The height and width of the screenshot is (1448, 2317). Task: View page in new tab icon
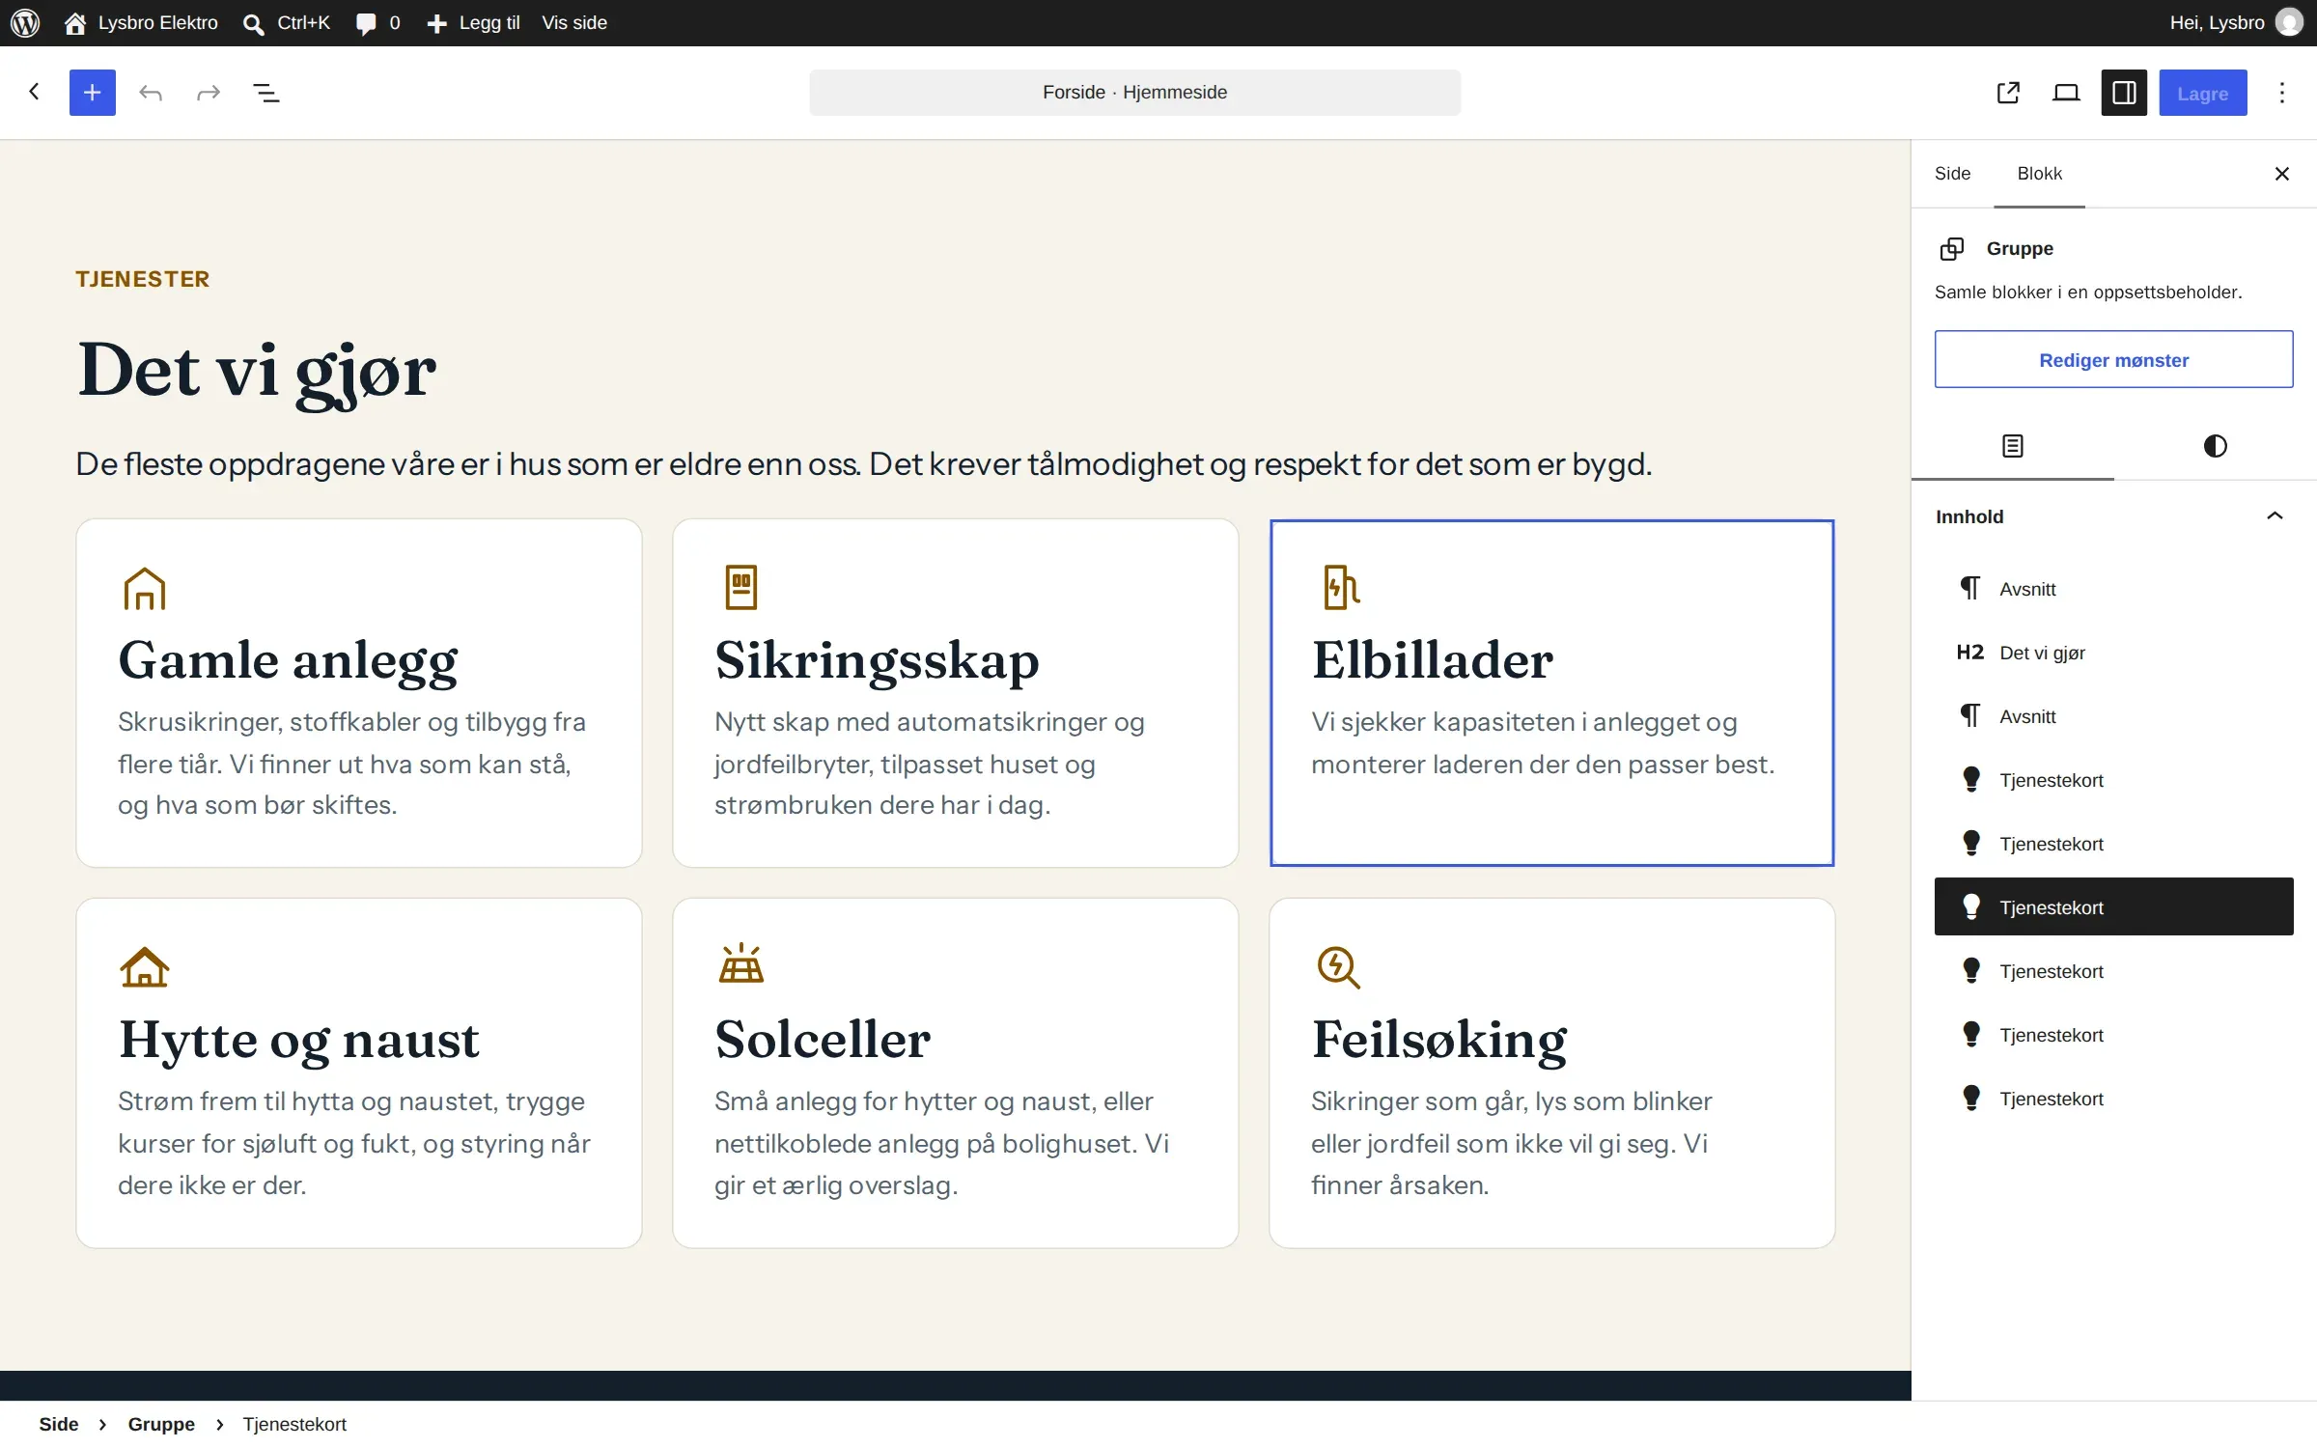pyautogui.click(x=2008, y=93)
